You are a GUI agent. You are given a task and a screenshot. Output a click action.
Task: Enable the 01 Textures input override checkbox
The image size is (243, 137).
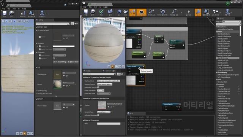tap(40, 37)
